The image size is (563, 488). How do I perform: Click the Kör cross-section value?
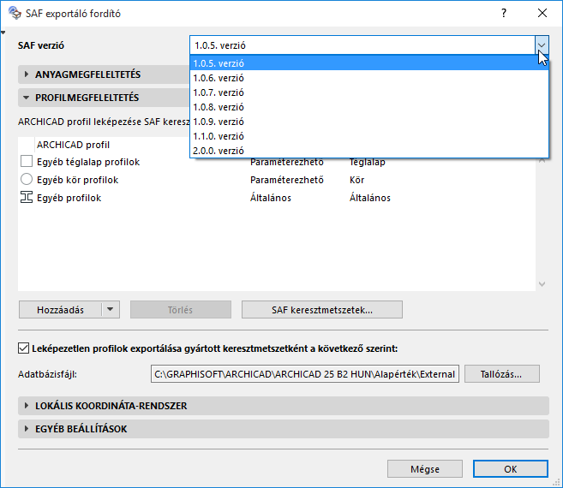point(356,180)
